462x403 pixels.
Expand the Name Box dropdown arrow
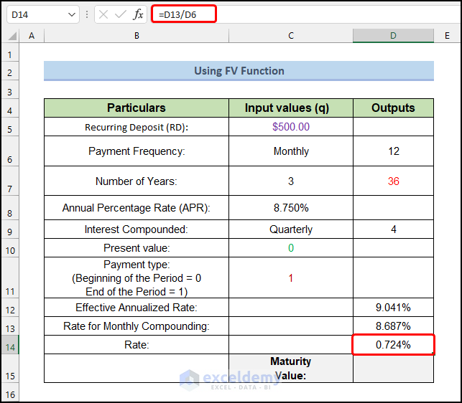71,14
